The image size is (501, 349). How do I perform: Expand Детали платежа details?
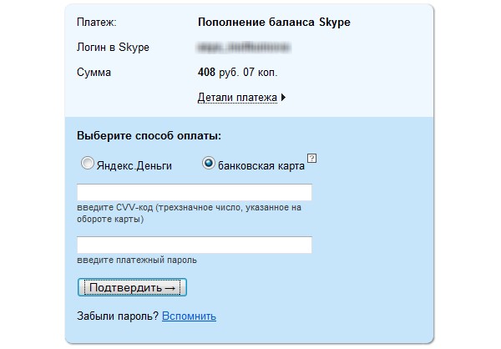241,97
